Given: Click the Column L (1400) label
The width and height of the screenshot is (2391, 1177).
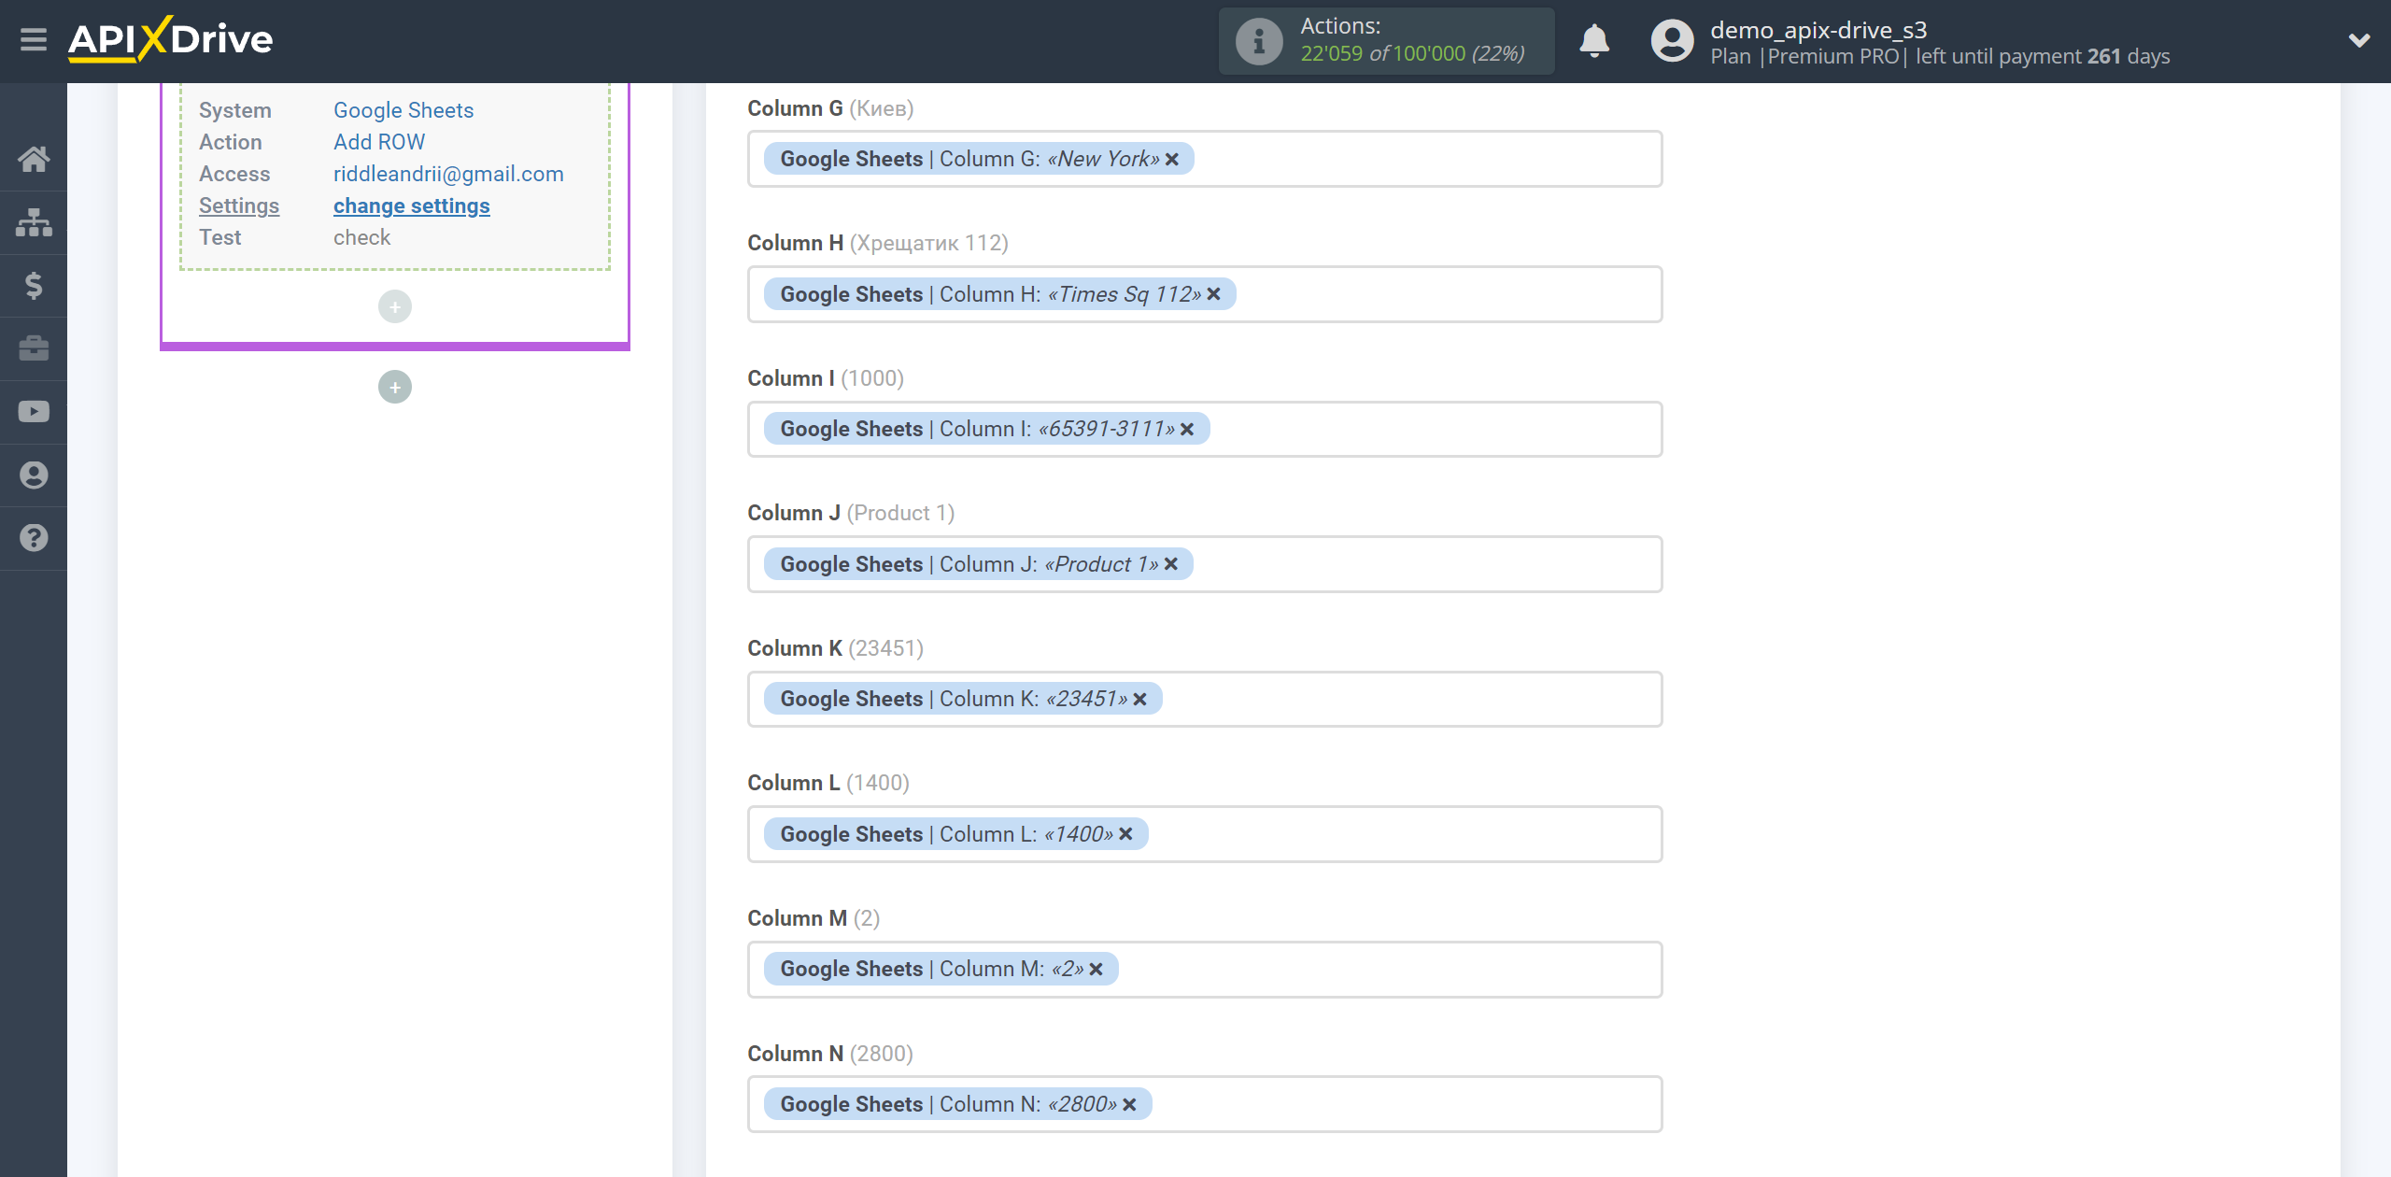Looking at the screenshot, I should click(x=828, y=783).
